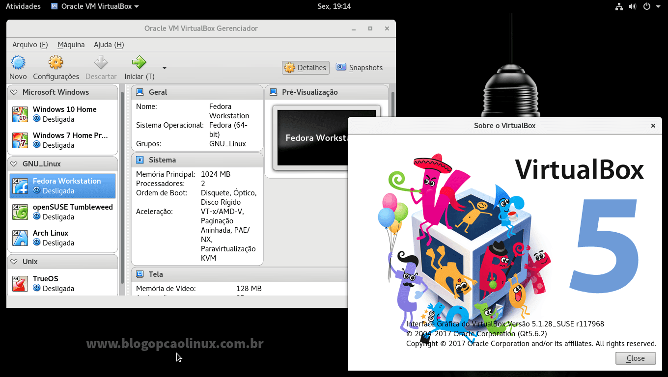The image size is (668, 377).
Task: Select Windows 10 Home name text
Action: (65, 109)
